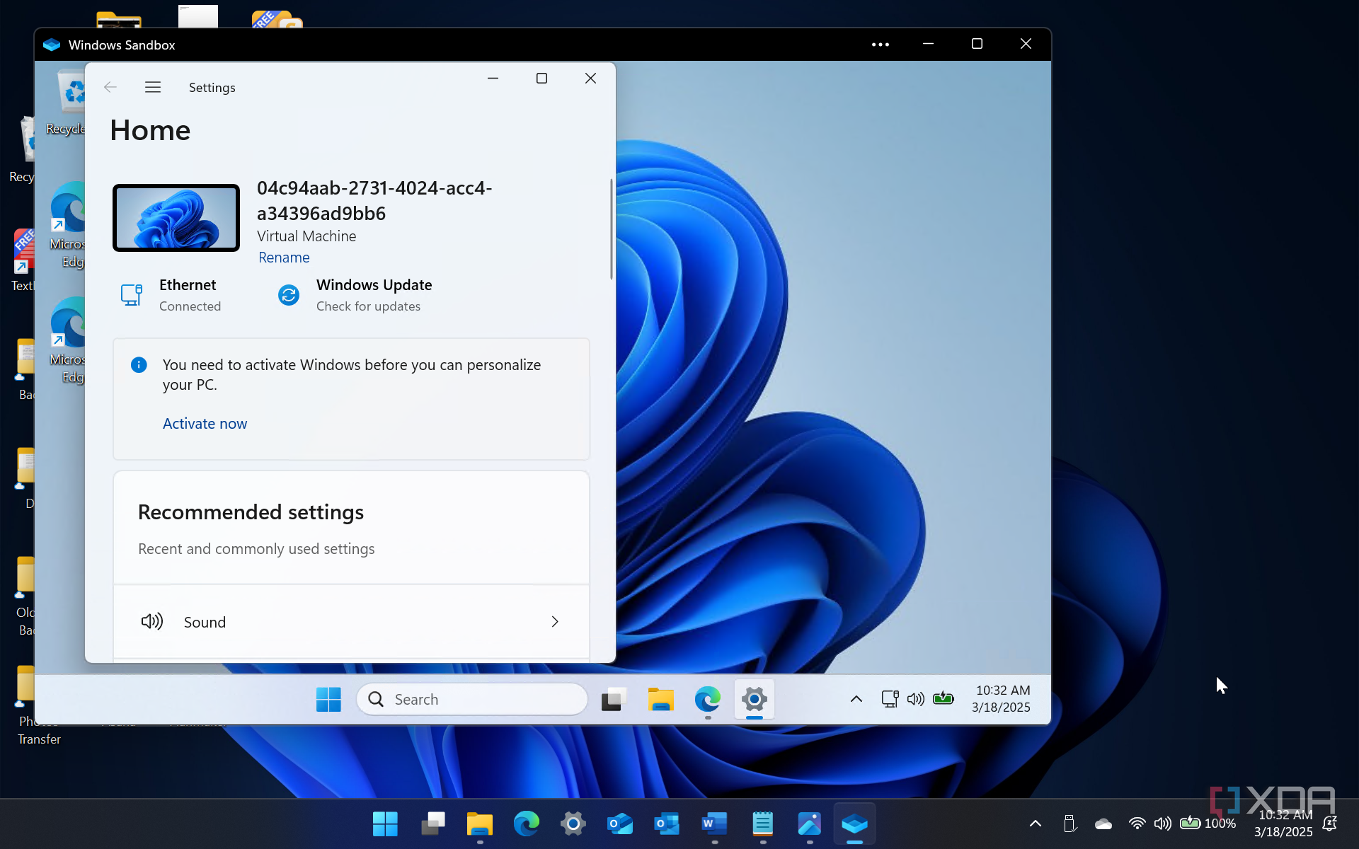Switch to Photos on the host taskbar

tap(809, 824)
